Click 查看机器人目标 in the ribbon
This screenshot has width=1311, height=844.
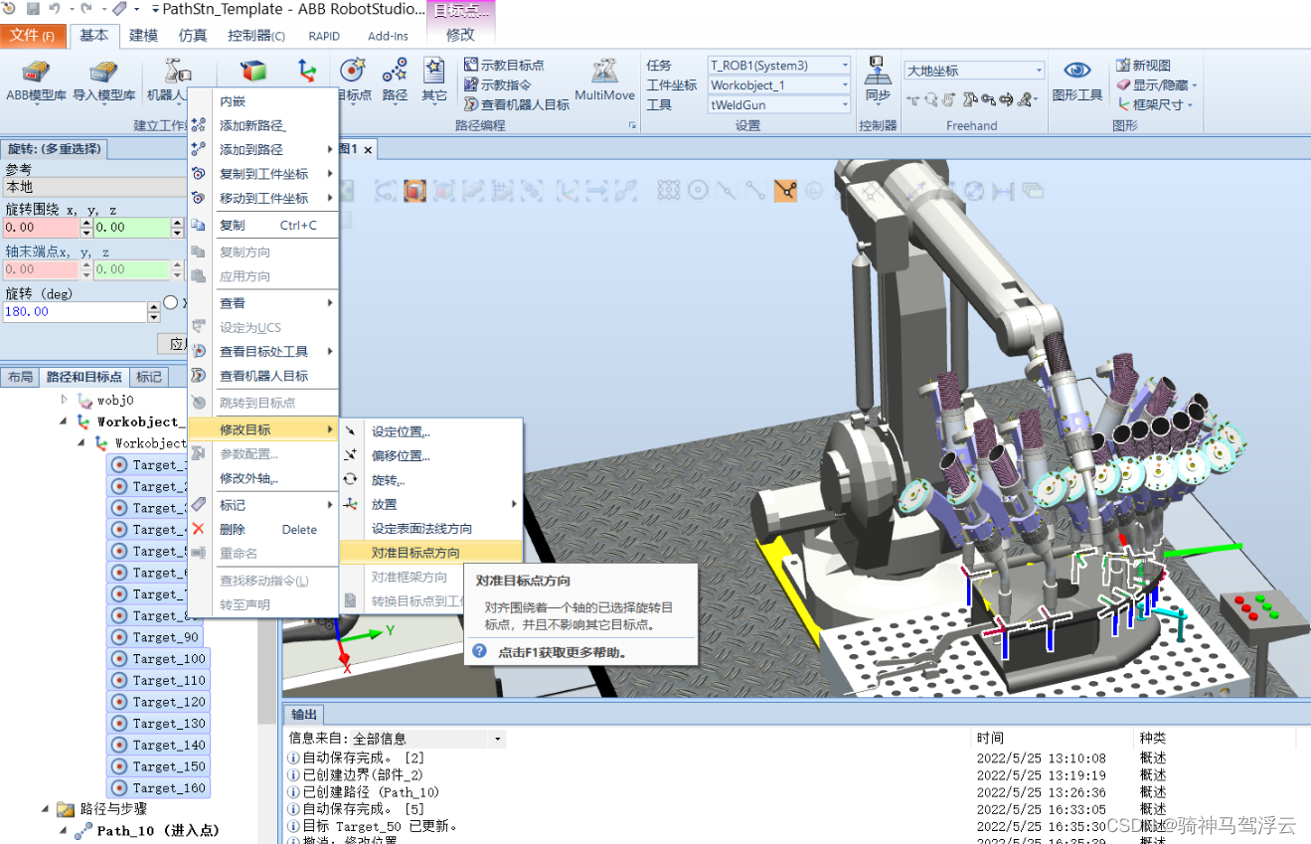(517, 104)
